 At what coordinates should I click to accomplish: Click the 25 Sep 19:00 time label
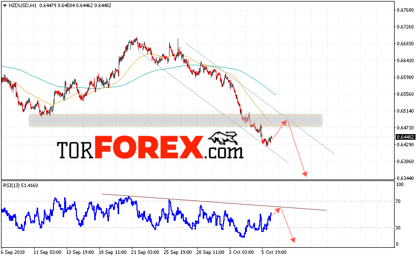(178, 252)
